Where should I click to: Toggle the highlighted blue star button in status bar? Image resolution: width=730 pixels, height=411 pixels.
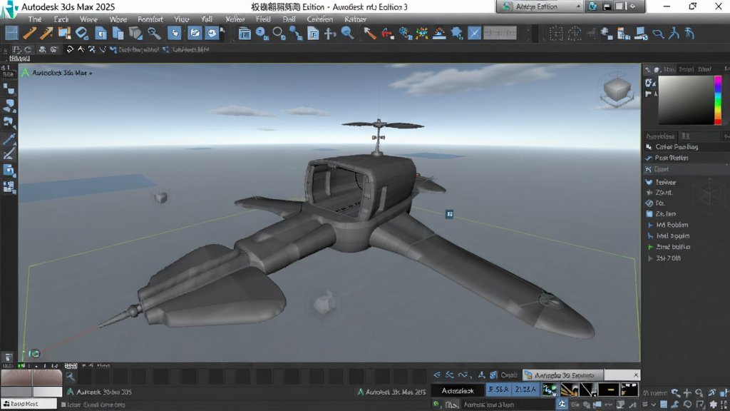pyautogui.click(x=562, y=405)
